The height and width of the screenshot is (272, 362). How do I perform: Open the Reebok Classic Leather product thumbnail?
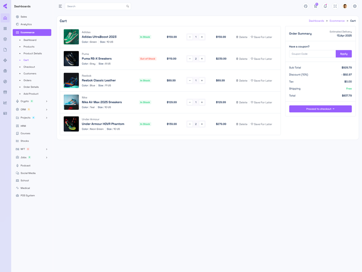click(71, 80)
